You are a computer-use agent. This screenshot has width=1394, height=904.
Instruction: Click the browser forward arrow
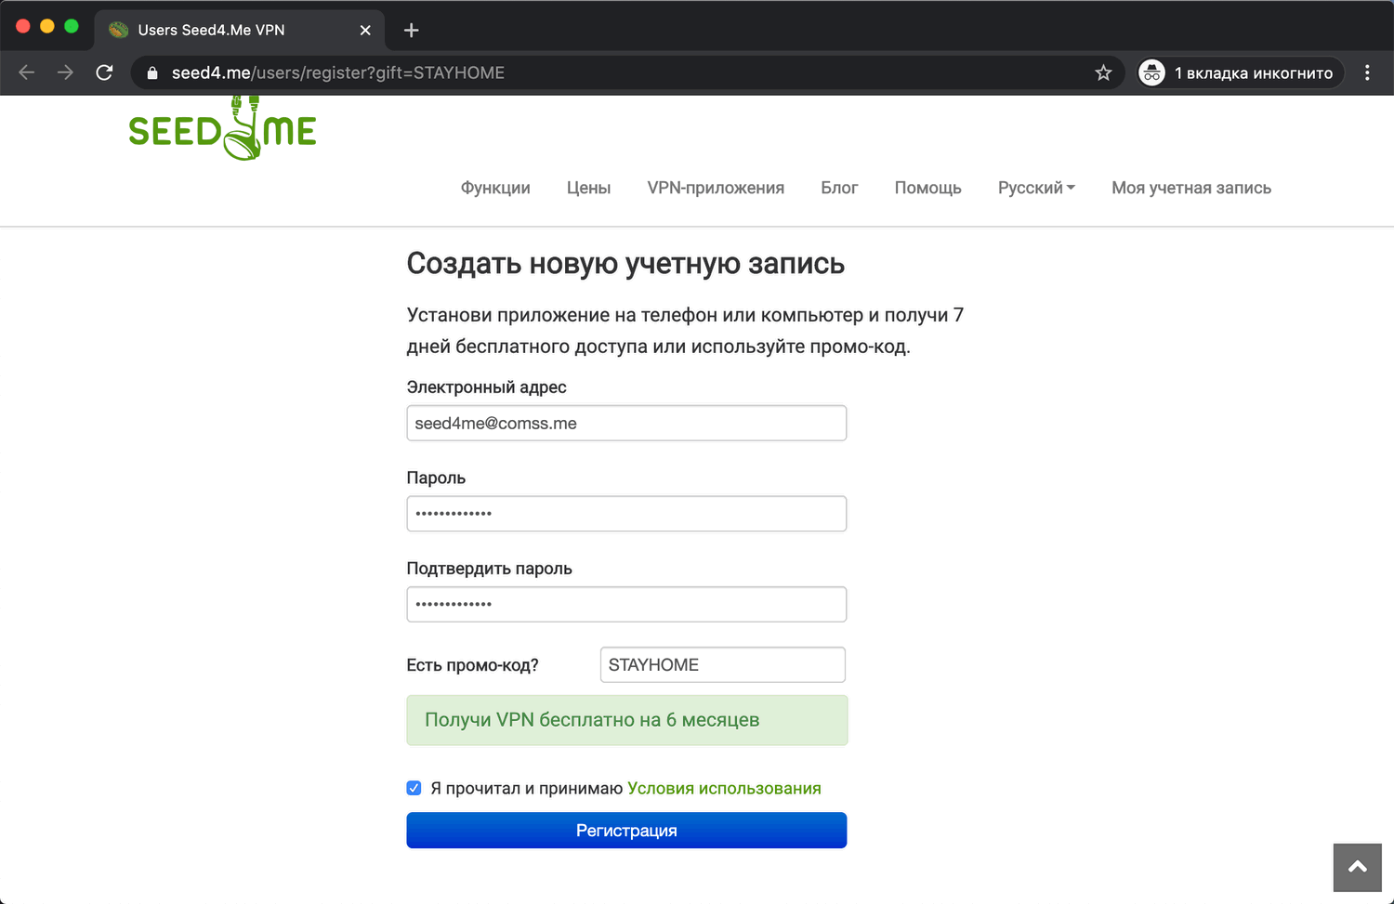[65, 72]
